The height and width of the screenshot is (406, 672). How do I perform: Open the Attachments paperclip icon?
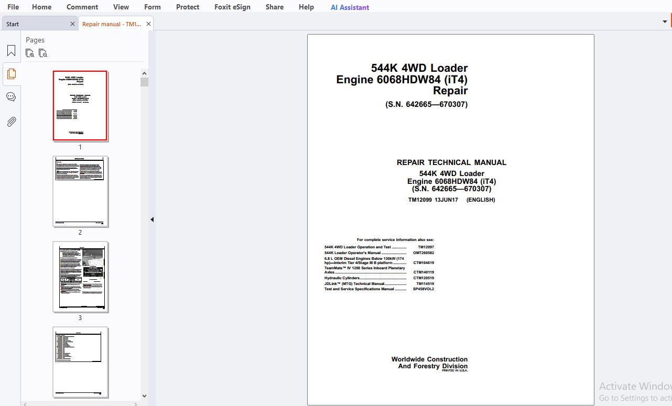click(11, 122)
